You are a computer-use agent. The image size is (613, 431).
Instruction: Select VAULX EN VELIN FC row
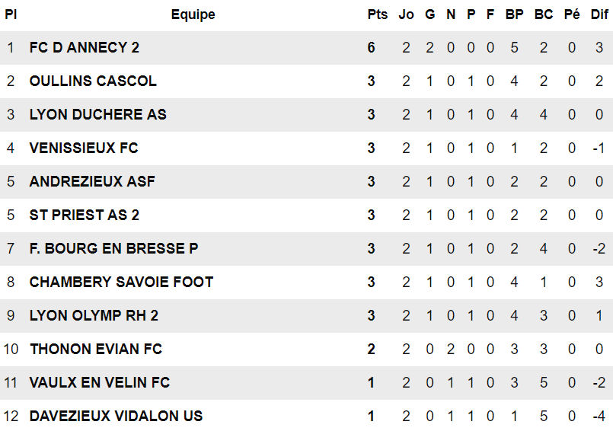[100, 382]
